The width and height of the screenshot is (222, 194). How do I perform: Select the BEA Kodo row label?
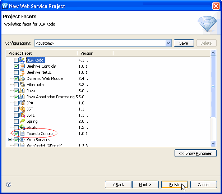[x=36, y=60]
